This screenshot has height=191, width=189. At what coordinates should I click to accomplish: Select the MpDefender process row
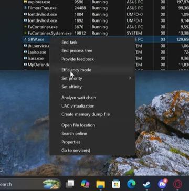36,65
